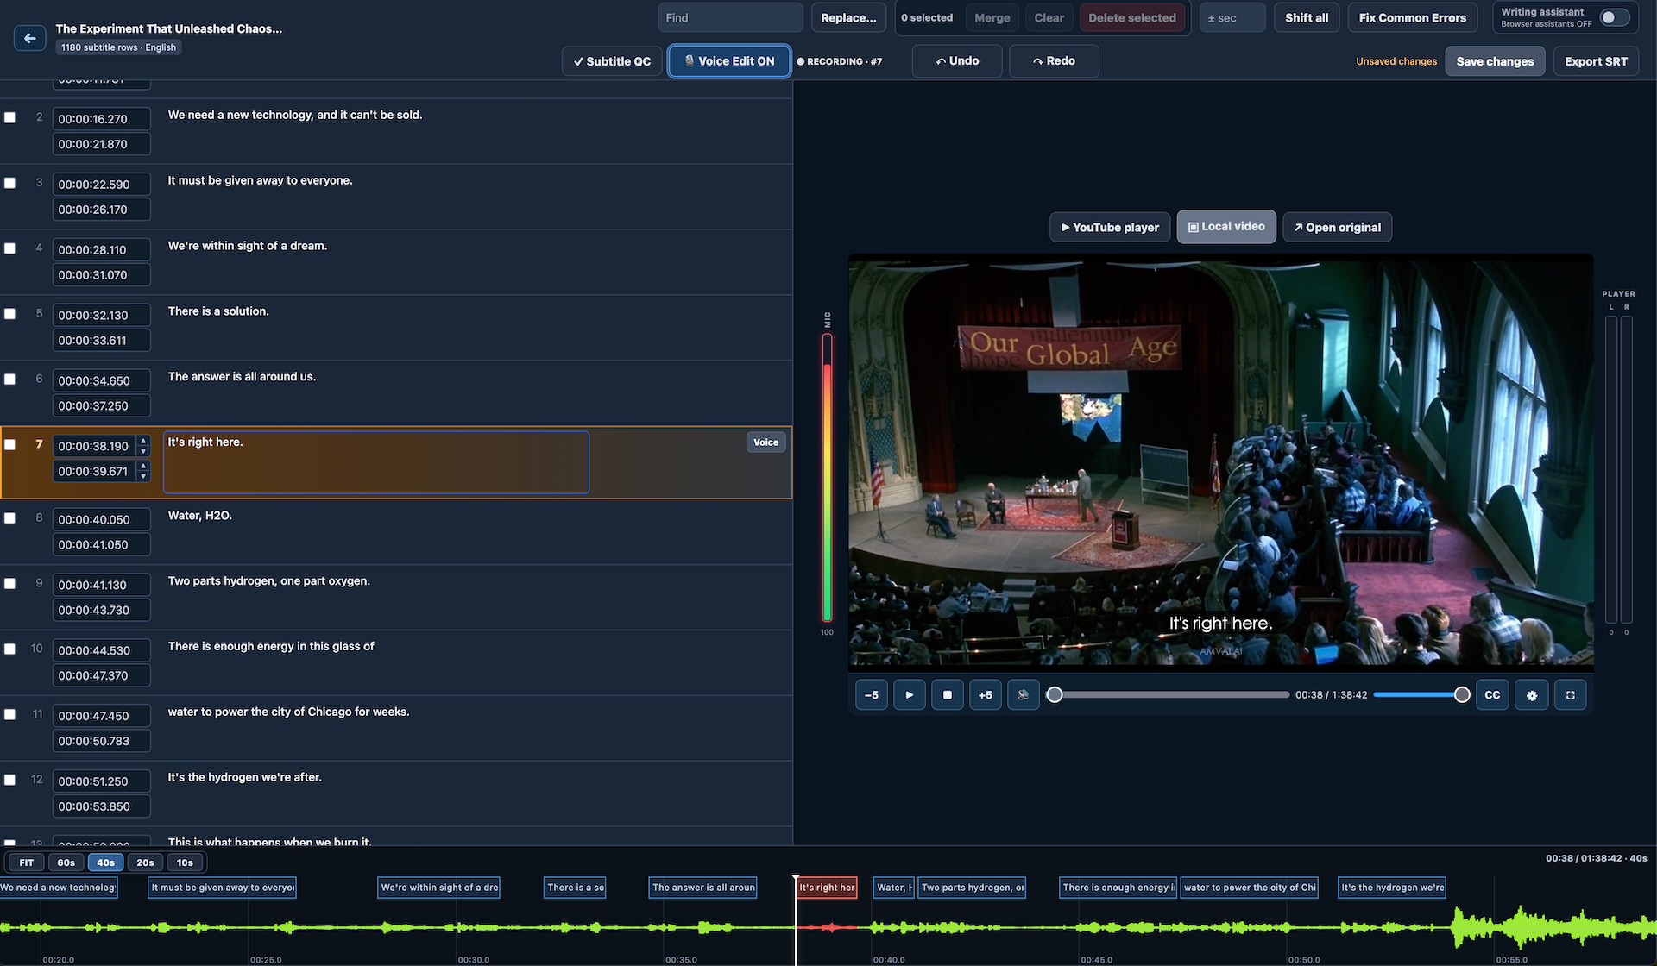This screenshot has width=1657, height=966.
Task: Select timeline clip 'There is a so'
Action: tap(575, 888)
